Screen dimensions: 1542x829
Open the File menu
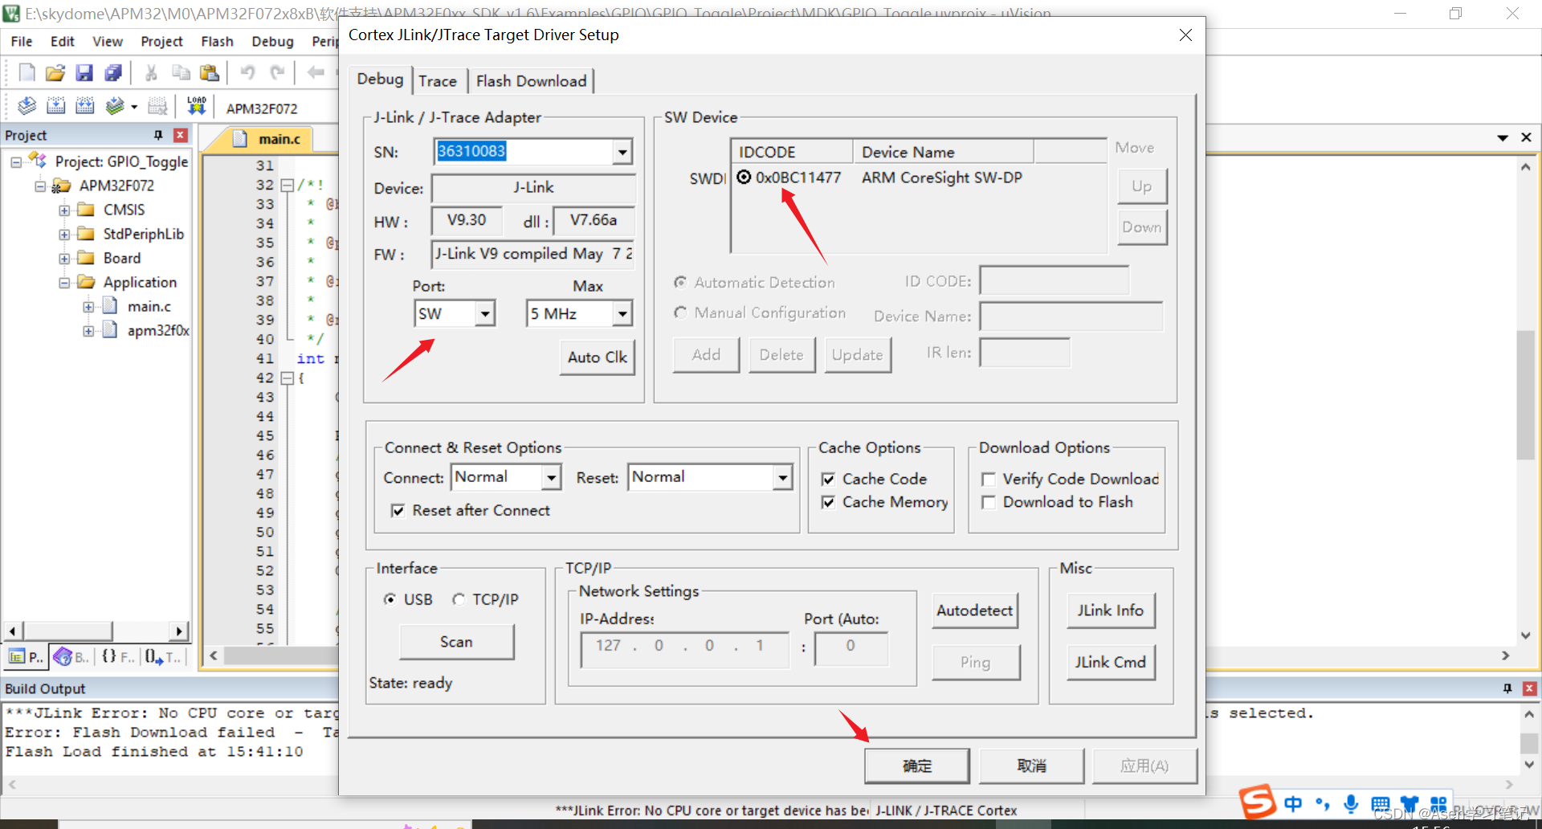[x=22, y=41]
